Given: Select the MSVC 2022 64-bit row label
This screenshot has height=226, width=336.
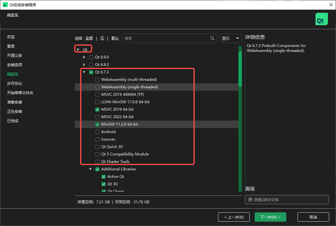Looking at the screenshot, I should click(x=117, y=117).
